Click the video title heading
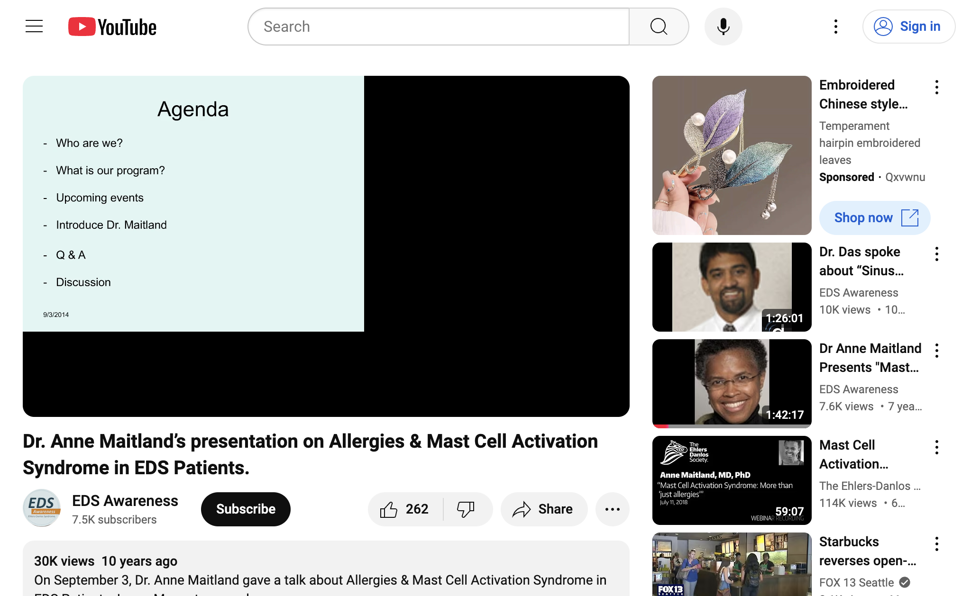 (x=310, y=454)
